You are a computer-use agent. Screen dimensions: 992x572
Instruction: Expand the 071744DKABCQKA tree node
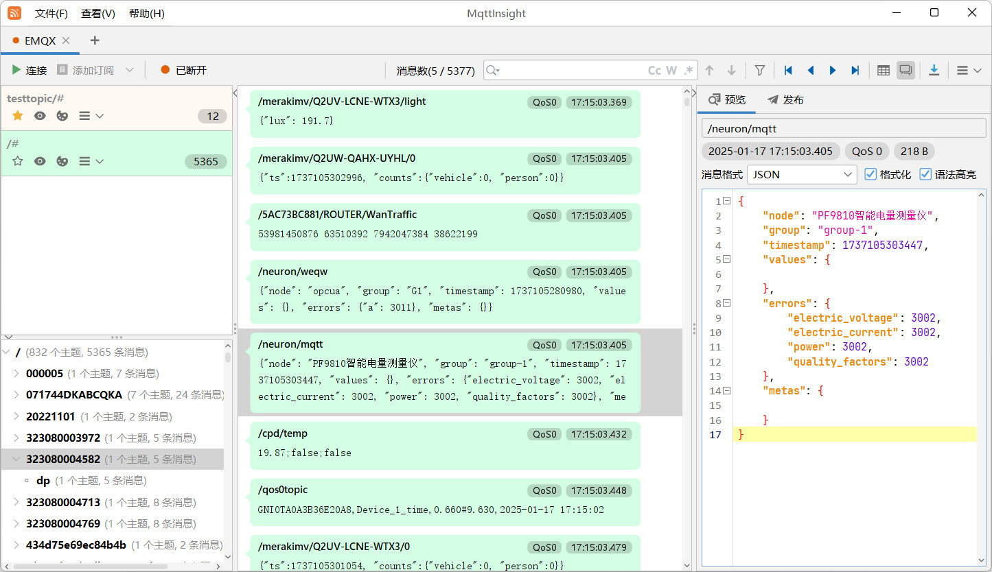click(17, 395)
